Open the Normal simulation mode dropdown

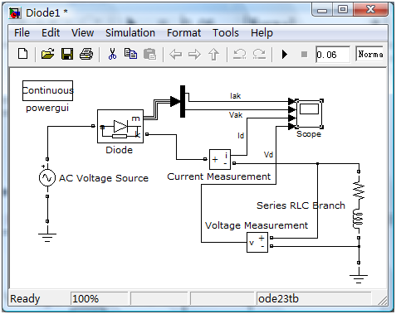369,54
